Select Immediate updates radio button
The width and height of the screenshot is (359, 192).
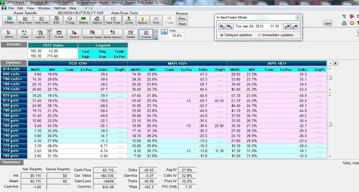coord(260,35)
